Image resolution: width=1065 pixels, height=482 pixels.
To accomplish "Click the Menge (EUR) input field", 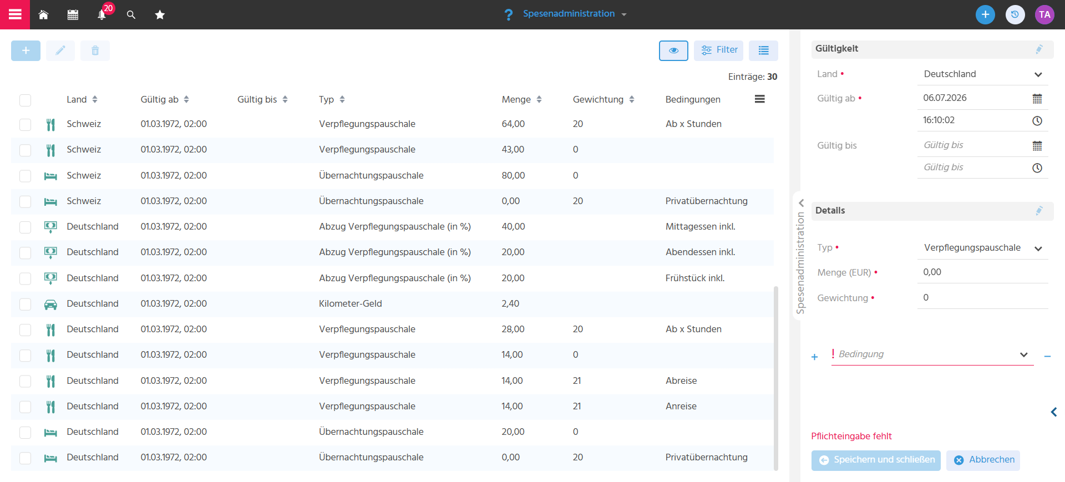I will pyautogui.click(x=982, y=272).
